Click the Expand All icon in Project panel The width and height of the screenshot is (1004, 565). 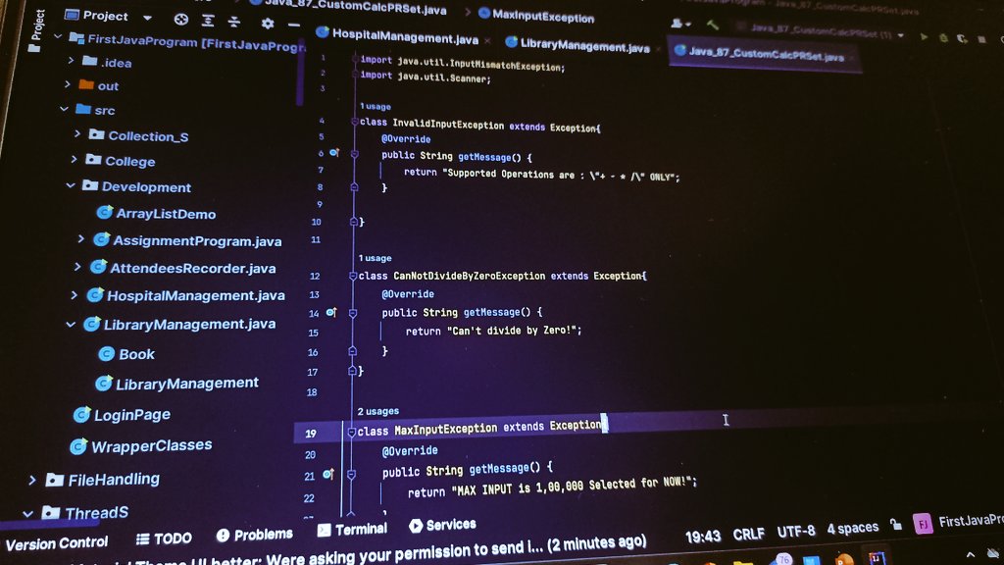coord(208,21)
